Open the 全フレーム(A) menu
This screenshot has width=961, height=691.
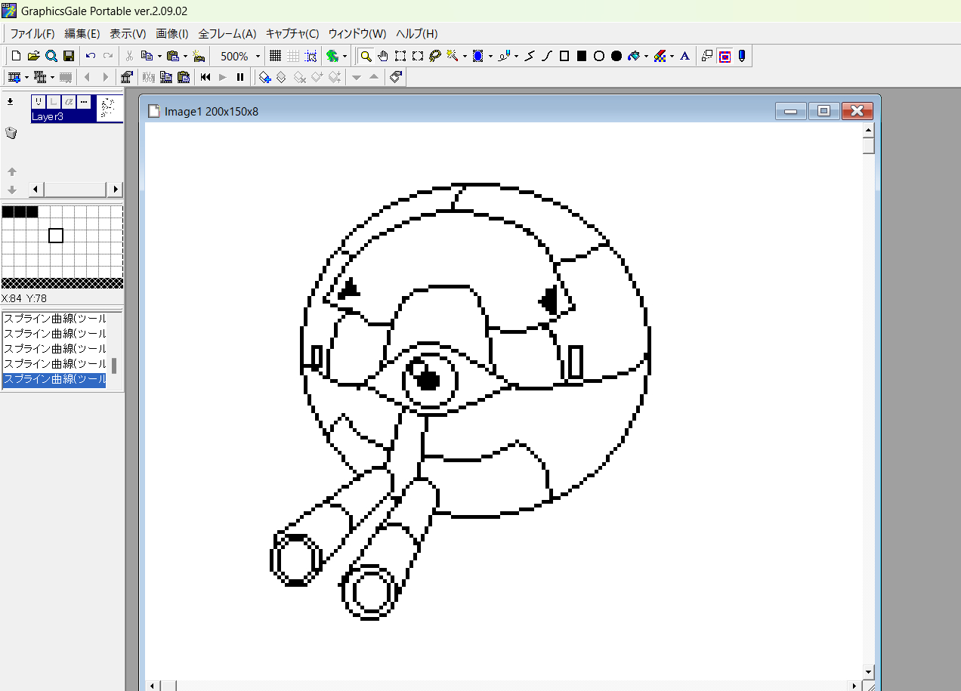pos(227,34)
